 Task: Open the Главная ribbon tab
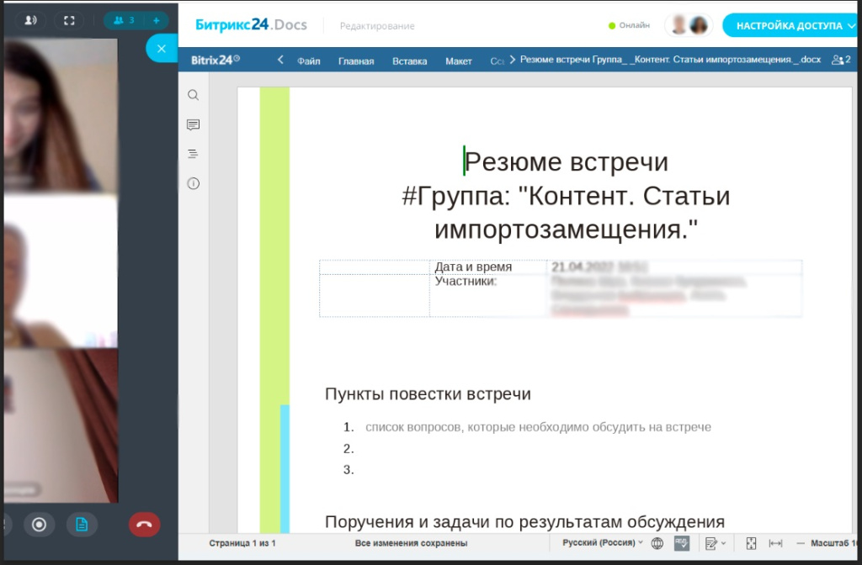pos(356,61)
